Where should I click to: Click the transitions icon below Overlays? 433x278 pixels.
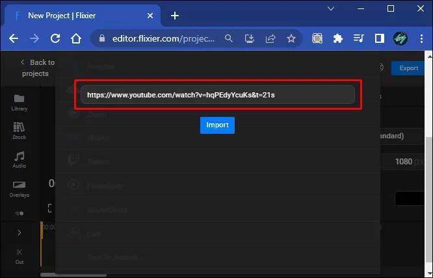pos(20,214)
